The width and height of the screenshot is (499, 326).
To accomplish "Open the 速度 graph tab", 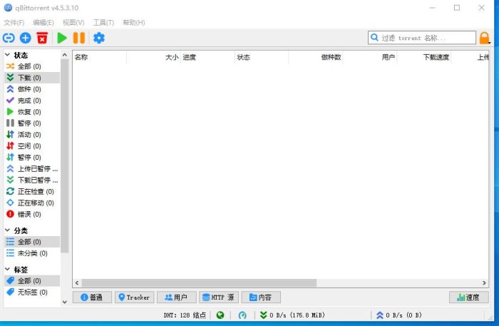I will 469,297.
